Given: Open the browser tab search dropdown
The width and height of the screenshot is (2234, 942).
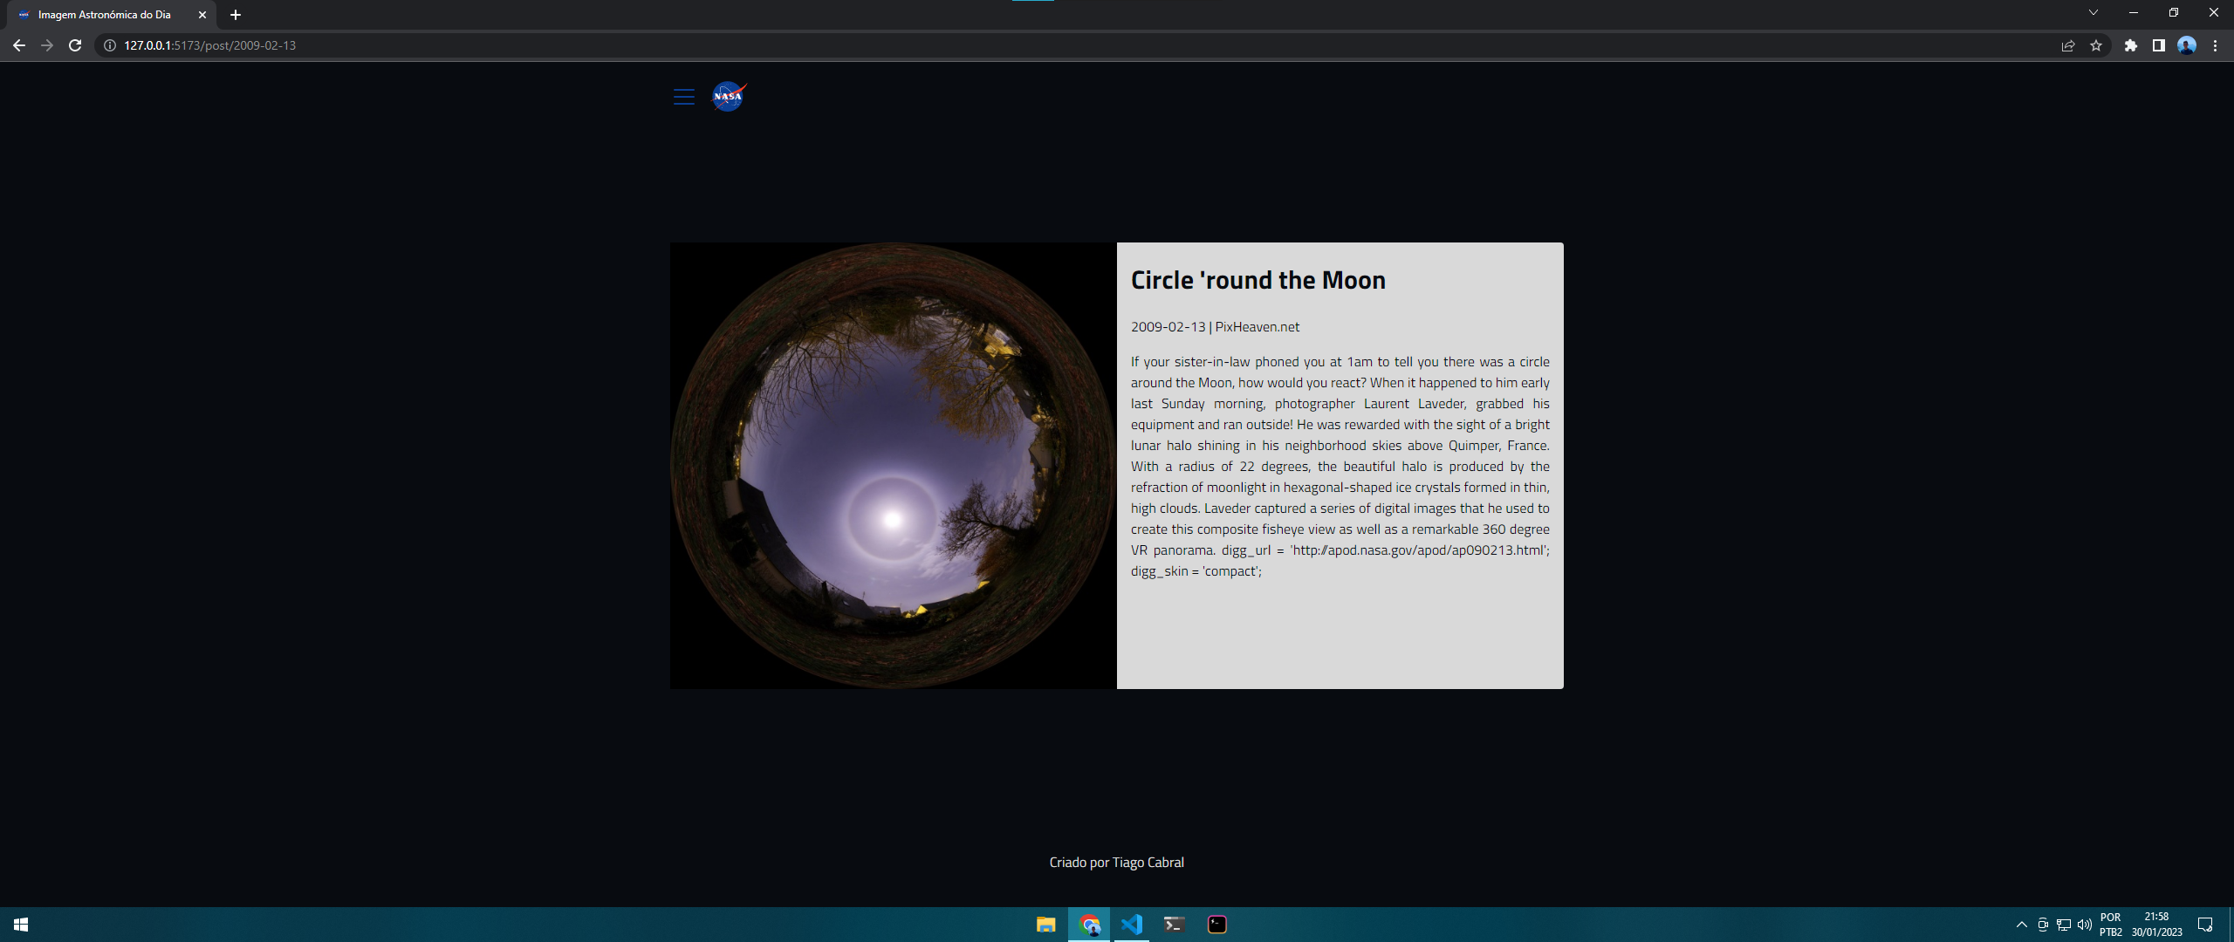Looking at the screenshot, I should [x=2093, y=12].
